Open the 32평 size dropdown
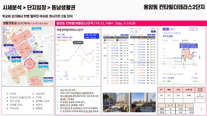 coord(193,29)
